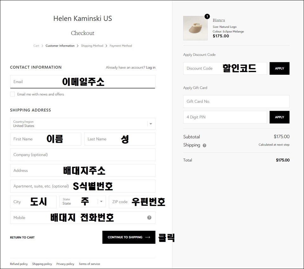Focus the Mobile phone field
Viewport: 304px width, 269px height.
[x=83, y=217]
